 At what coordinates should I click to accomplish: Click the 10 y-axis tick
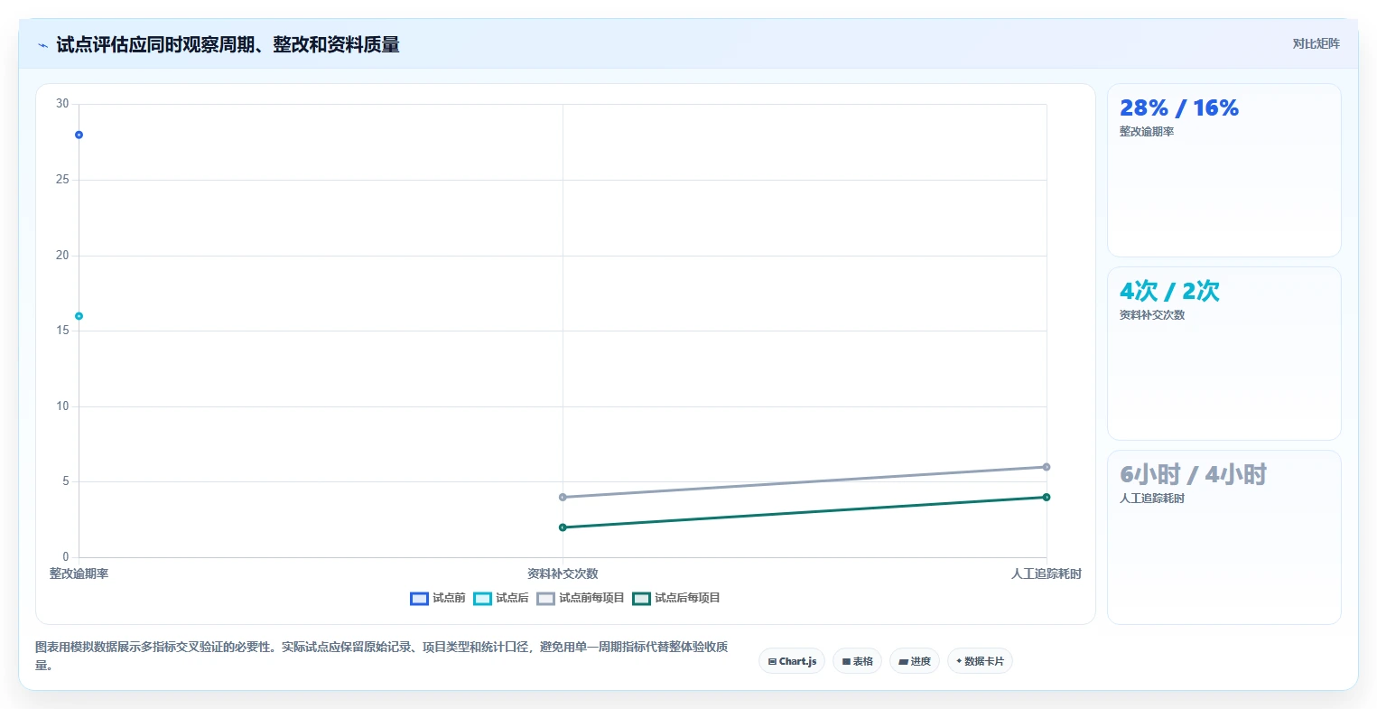(62, 406)
